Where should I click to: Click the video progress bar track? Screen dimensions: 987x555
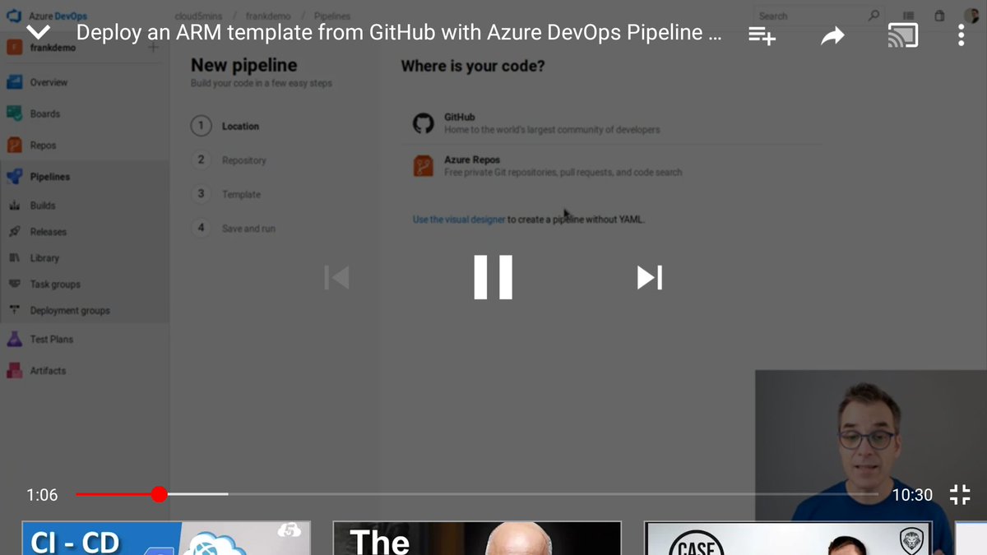pyautogui.click(x=477, y=494)
